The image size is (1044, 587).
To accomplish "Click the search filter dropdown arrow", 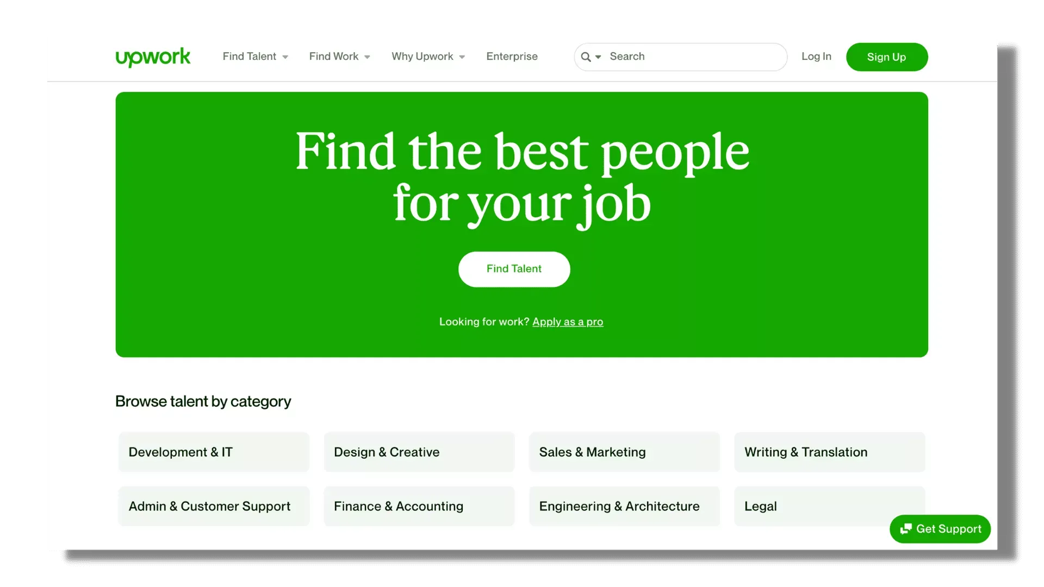I will (x=598, y=57).
